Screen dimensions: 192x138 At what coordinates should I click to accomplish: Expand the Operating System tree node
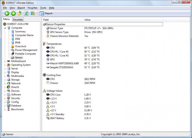pos(5,65)
